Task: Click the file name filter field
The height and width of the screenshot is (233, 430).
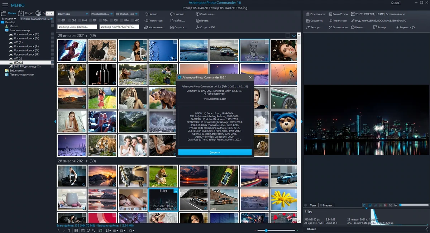Action: [77, 27]
